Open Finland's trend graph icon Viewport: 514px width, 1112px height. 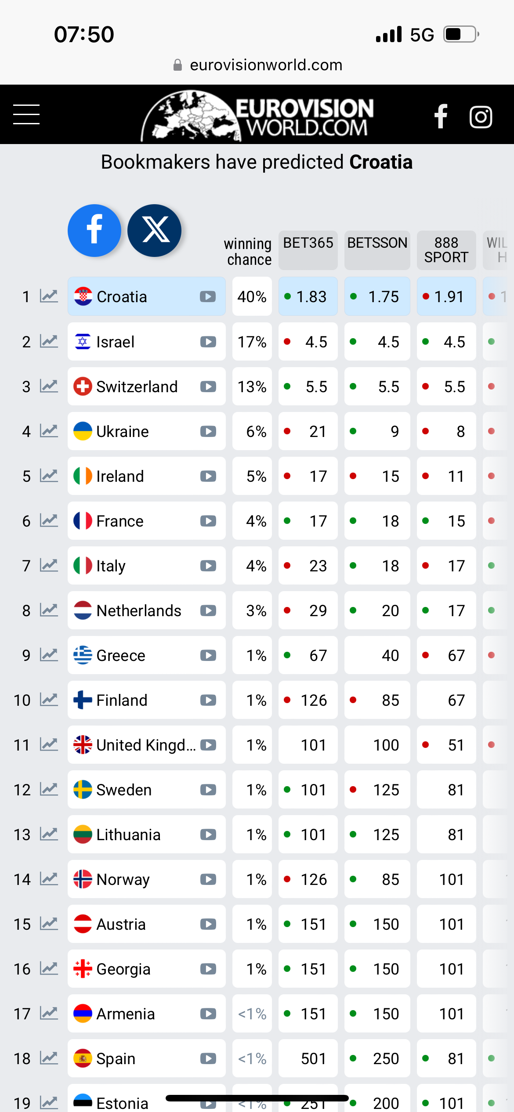pyautogui.click(x=49, y=700)
